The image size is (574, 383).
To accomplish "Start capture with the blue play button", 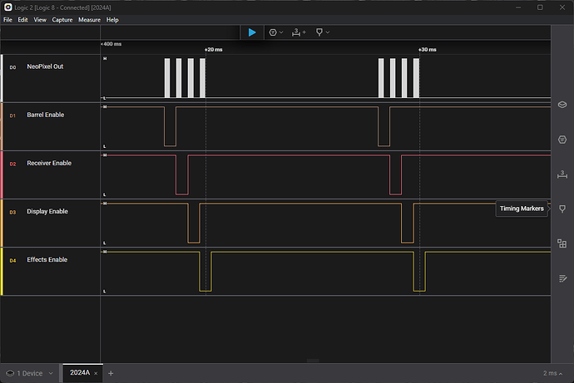I will [x=252, y=32].
